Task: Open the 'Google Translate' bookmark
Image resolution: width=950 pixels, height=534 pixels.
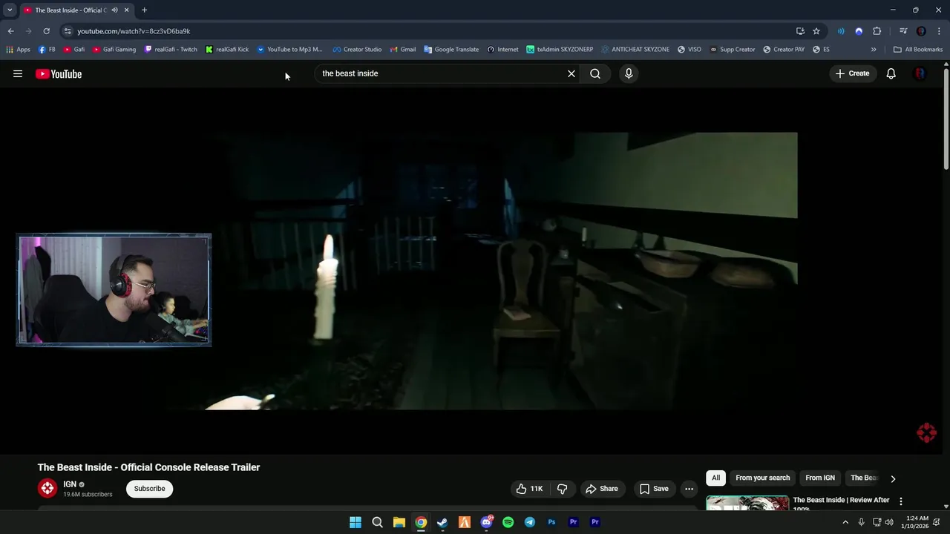Action: pyautogui.click(x=451, y=50)
